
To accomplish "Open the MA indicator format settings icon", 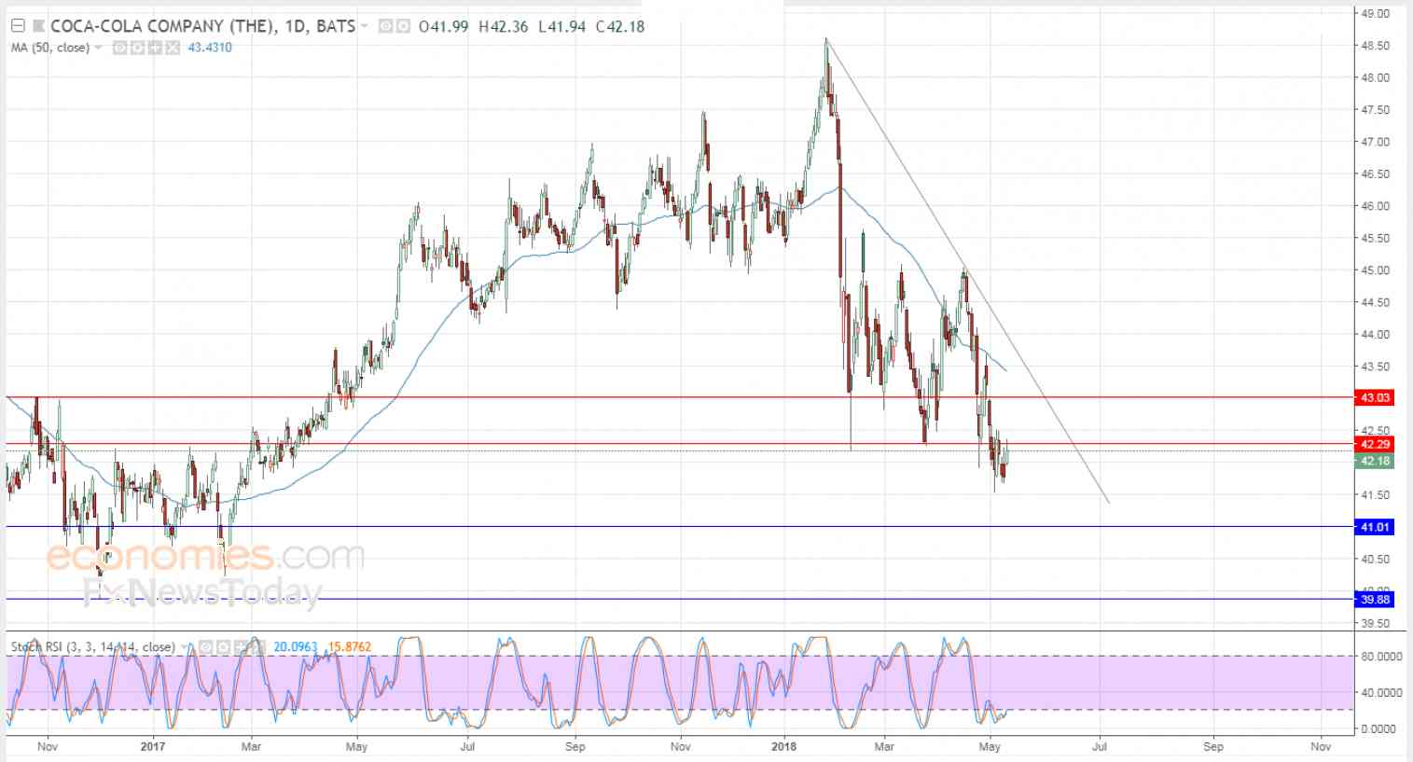I will pos(137,48).
